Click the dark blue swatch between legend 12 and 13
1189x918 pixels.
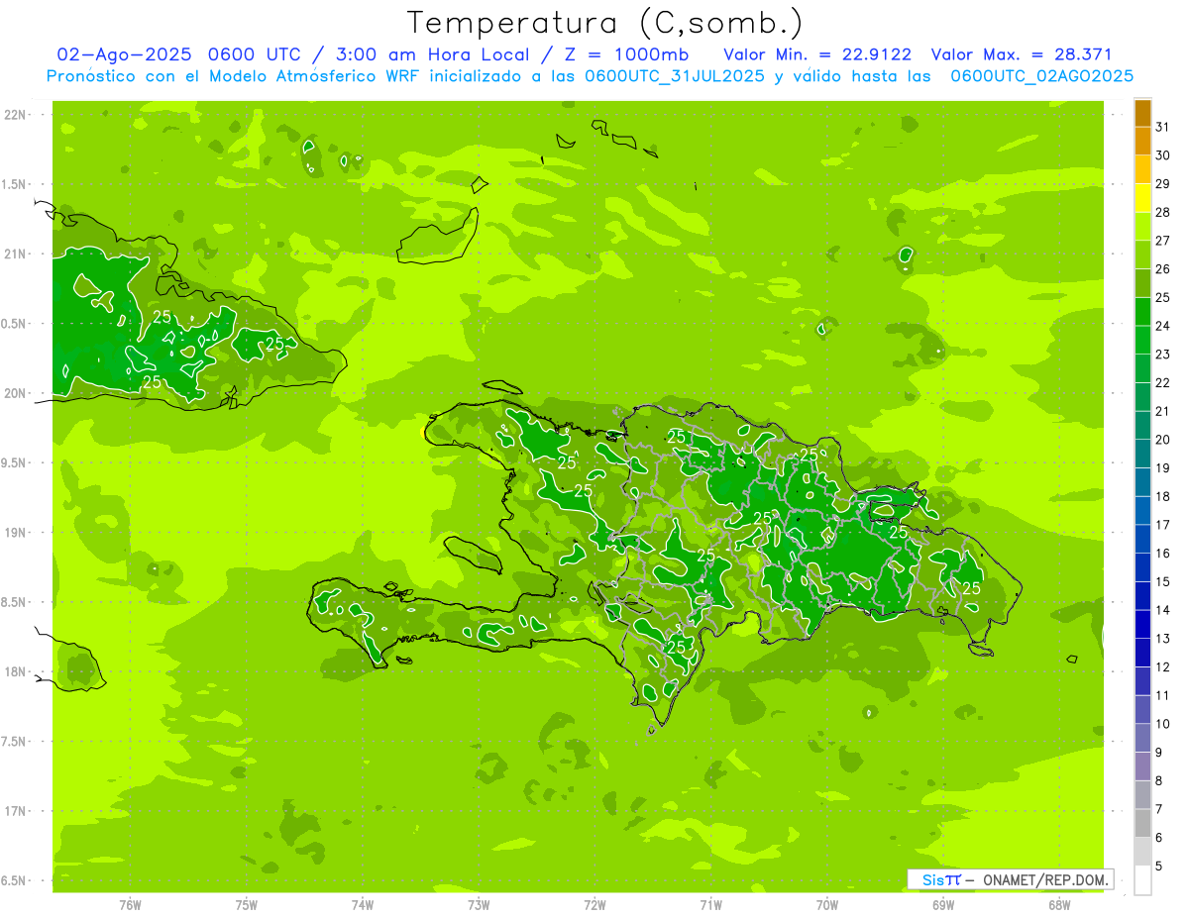[x=1142, y=654]
